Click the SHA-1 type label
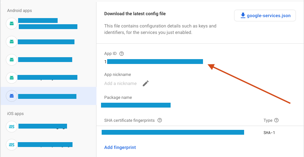Viewport: 304px width, 157px height. click(x=269, y=132)
